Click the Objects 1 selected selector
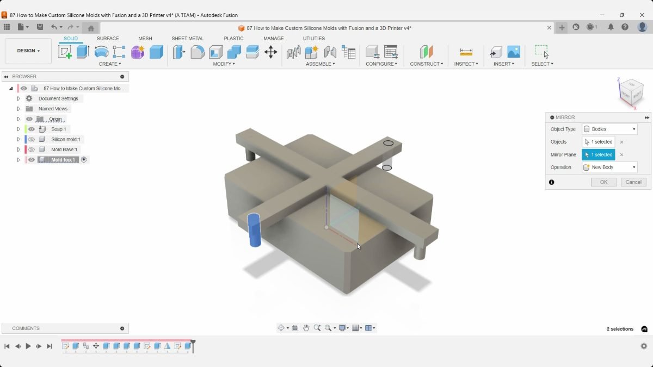653x367 pixels. click(x=599, y=142)
